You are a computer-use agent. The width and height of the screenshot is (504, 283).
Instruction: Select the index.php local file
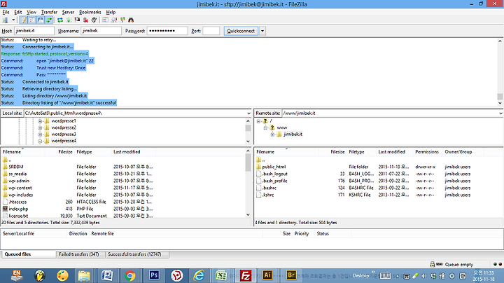(18, 209)
